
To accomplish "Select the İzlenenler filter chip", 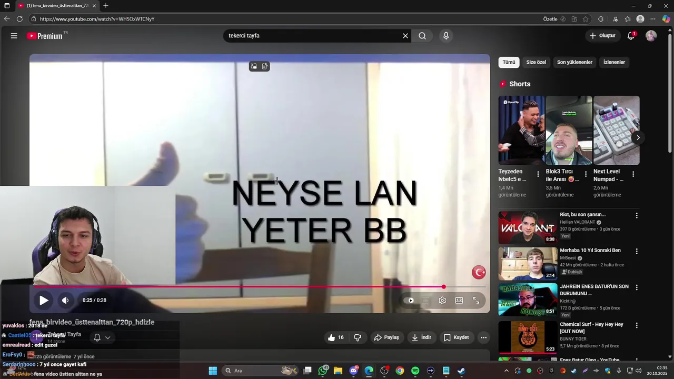I will coord(614,62).
